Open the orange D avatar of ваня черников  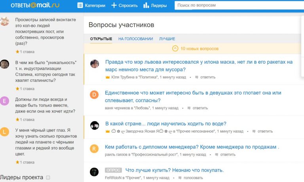[94, 95]
